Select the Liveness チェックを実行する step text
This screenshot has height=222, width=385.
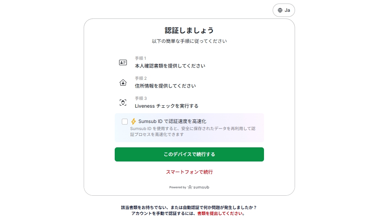pyautogui.click(x=167, y=106)
